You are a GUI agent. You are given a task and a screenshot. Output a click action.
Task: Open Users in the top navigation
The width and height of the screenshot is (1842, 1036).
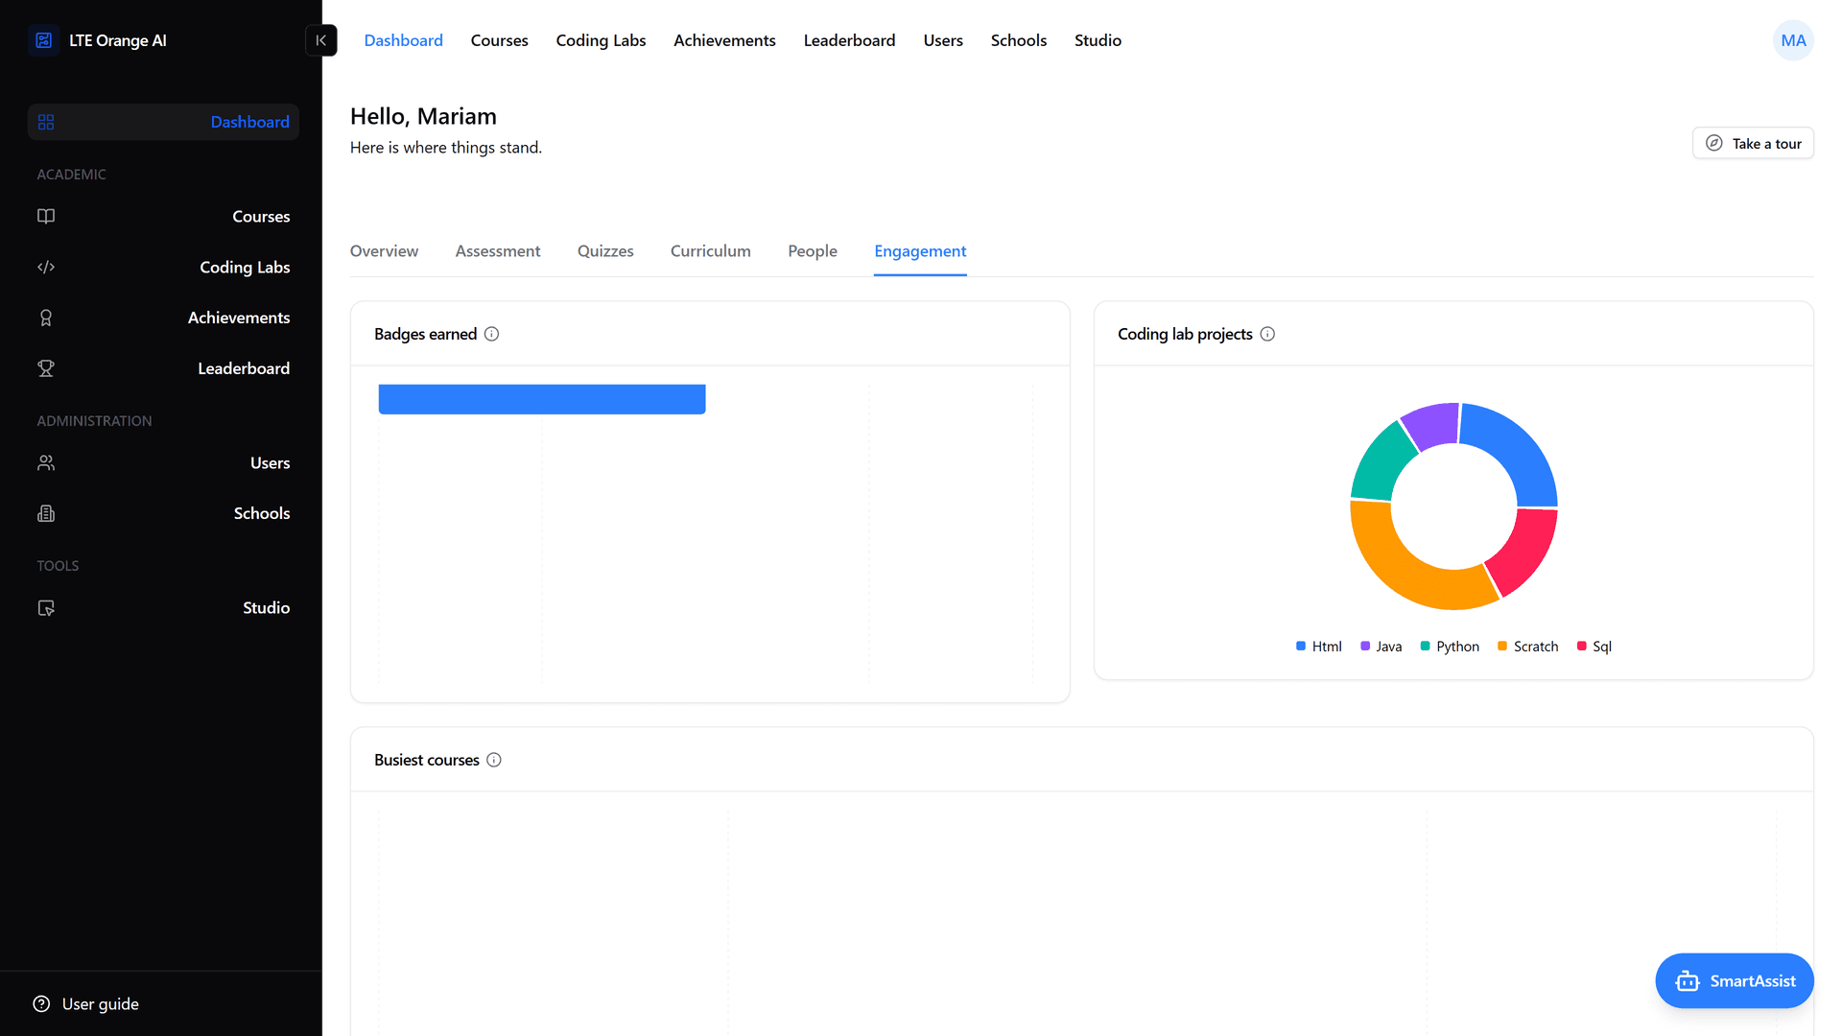[943, 40]
